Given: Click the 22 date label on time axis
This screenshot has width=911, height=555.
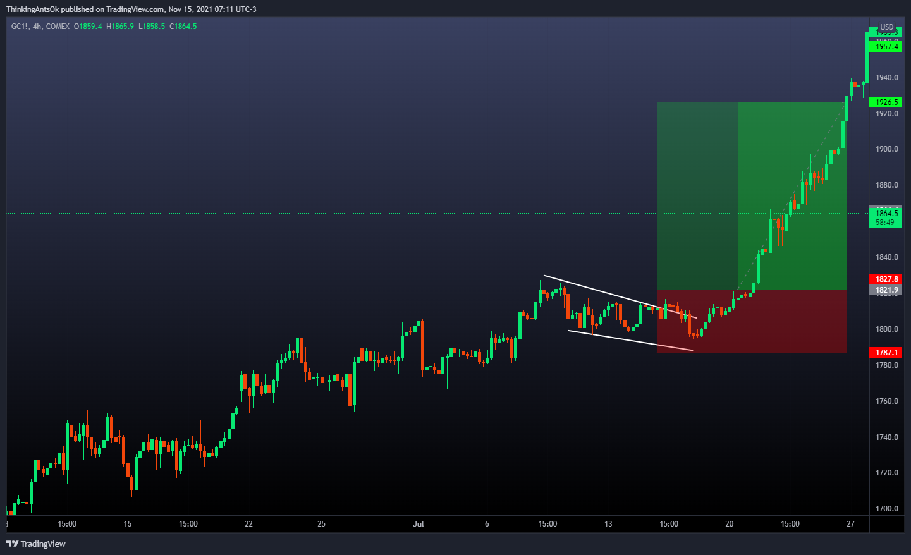Looking at the screenshot, I should coord(248,524).
